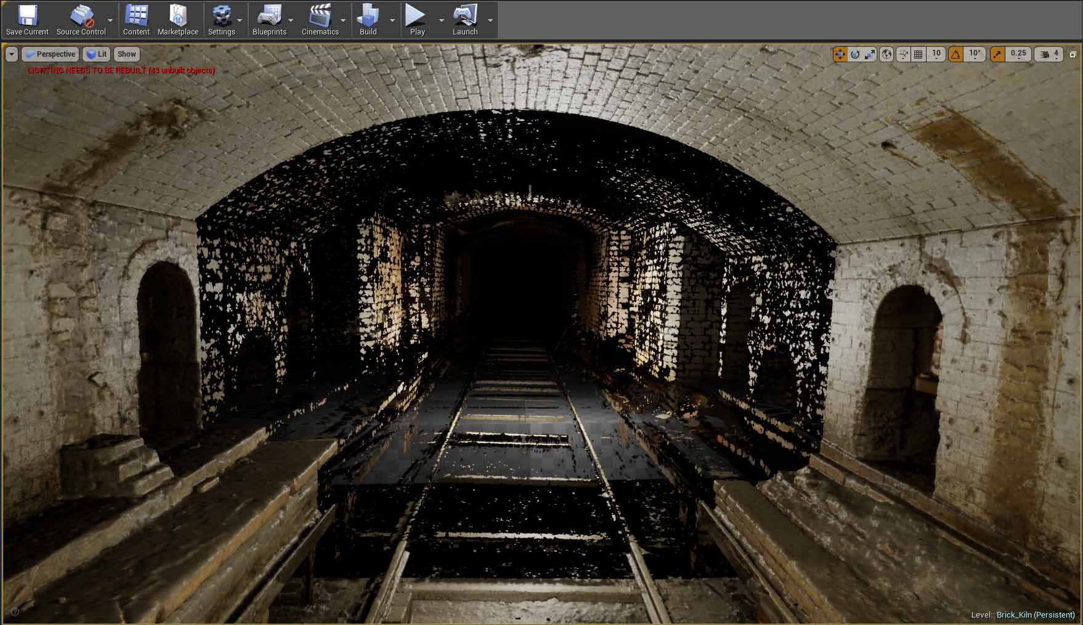Open grid snap value 10 menu
This screenshot has width=1083, height=625.
(936, 54)
